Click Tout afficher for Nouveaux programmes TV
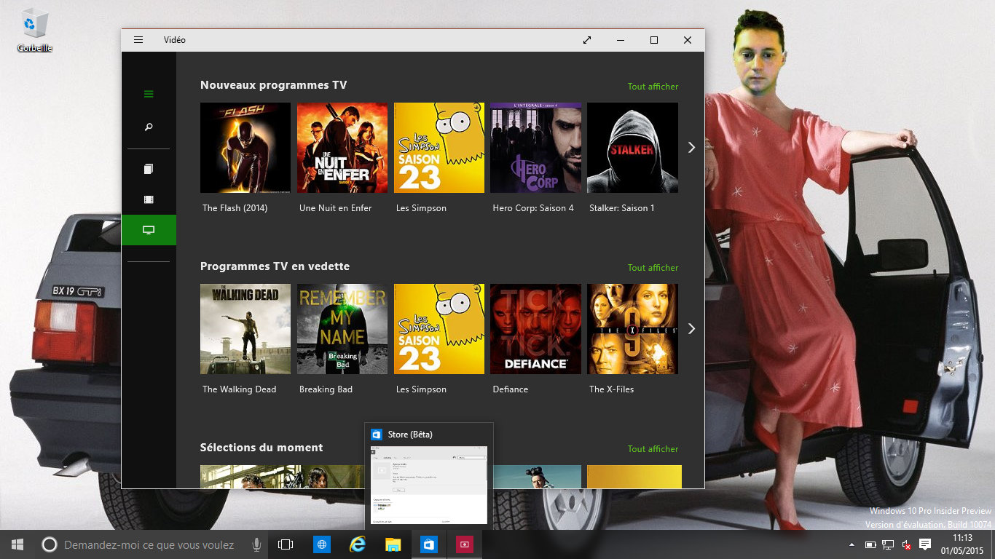This screenshot has height=559, width=995. coord(653,87)
